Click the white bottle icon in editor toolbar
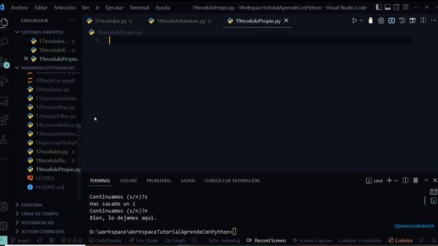This screenshot has height=246, width=438. click(x=370, y=20)
